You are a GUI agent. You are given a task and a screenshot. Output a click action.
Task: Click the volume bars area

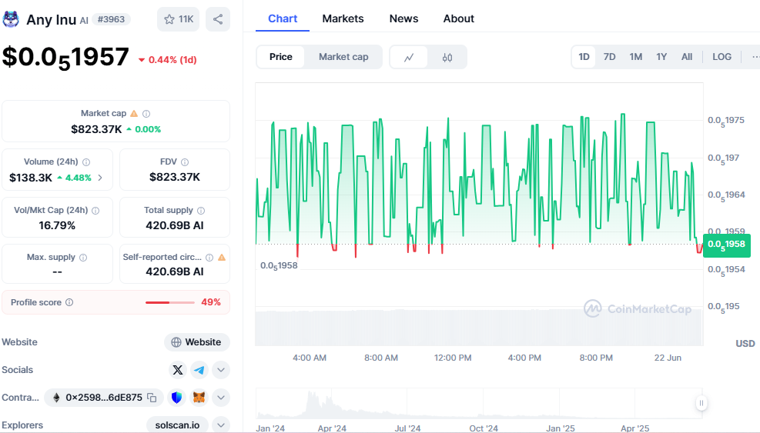coord(479,328)
